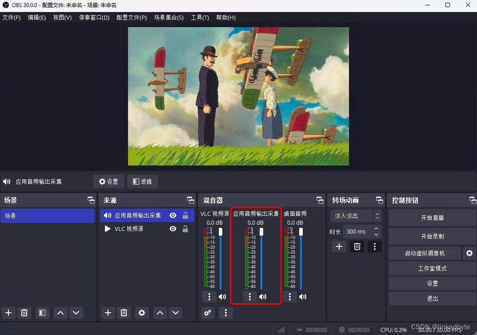Add a new source with plus icon
Viewport: 477px width, 335px height.
pos(108,313)
